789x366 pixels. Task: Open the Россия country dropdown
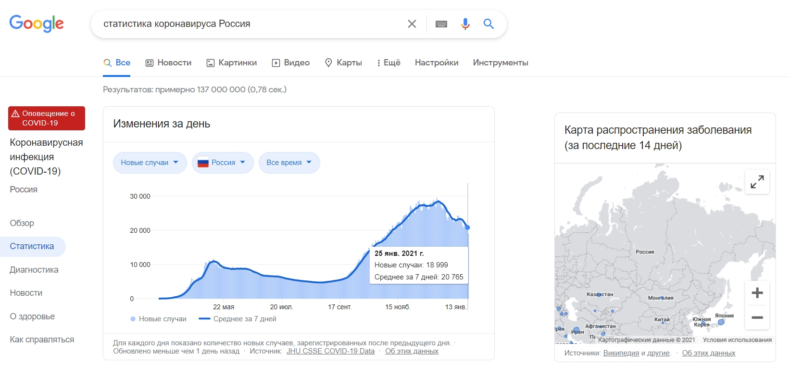pyautogui.click(x=223, y=163)
